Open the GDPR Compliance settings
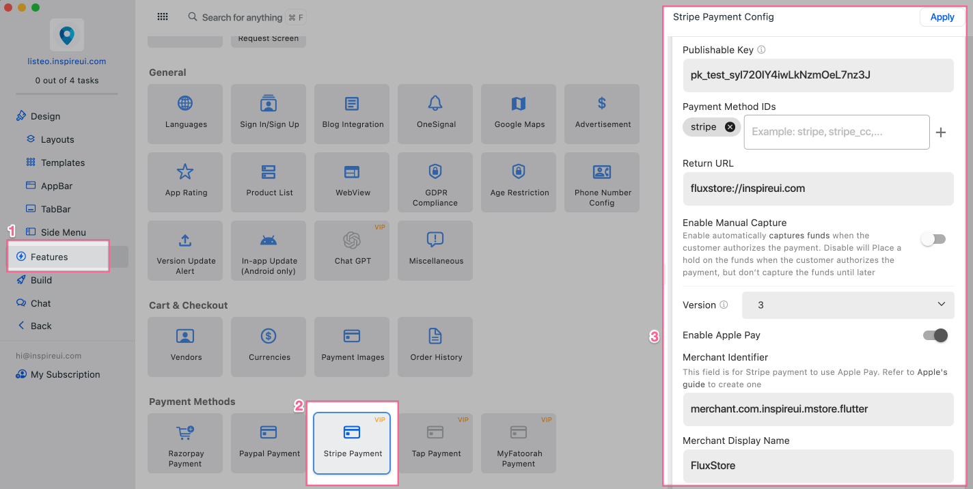This screenshot has width=973, height=489. pos(435,182)
